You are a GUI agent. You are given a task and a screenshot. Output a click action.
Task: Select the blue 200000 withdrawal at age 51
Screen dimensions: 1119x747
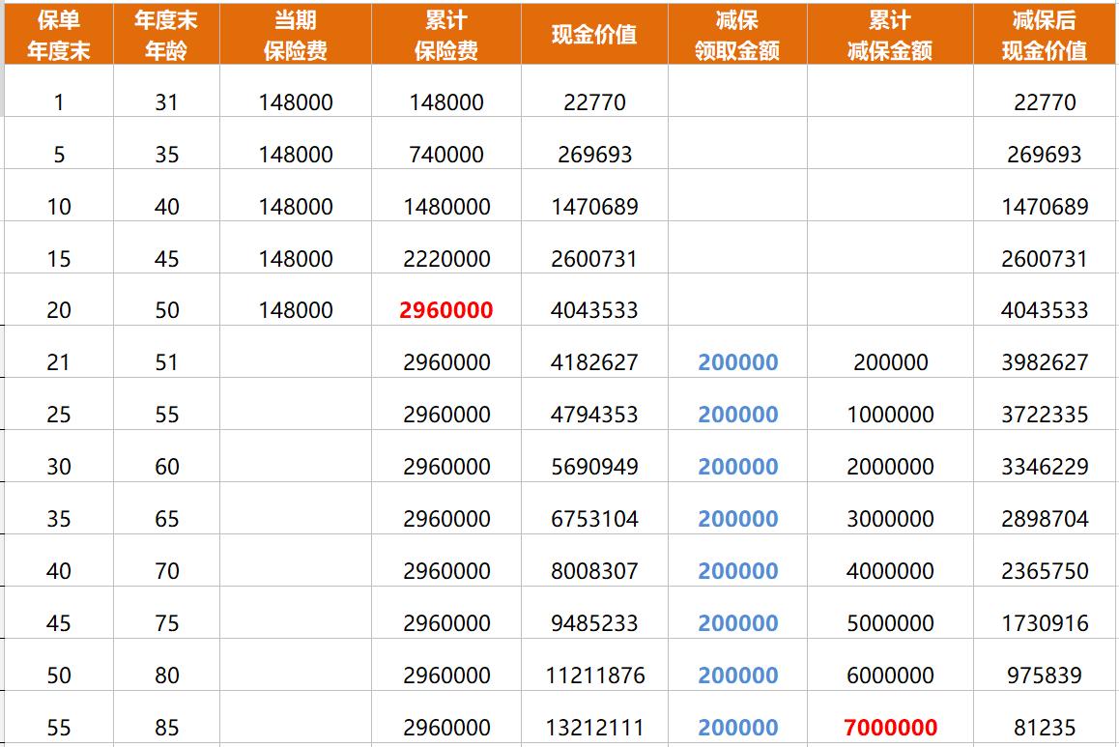pos(738,361)
